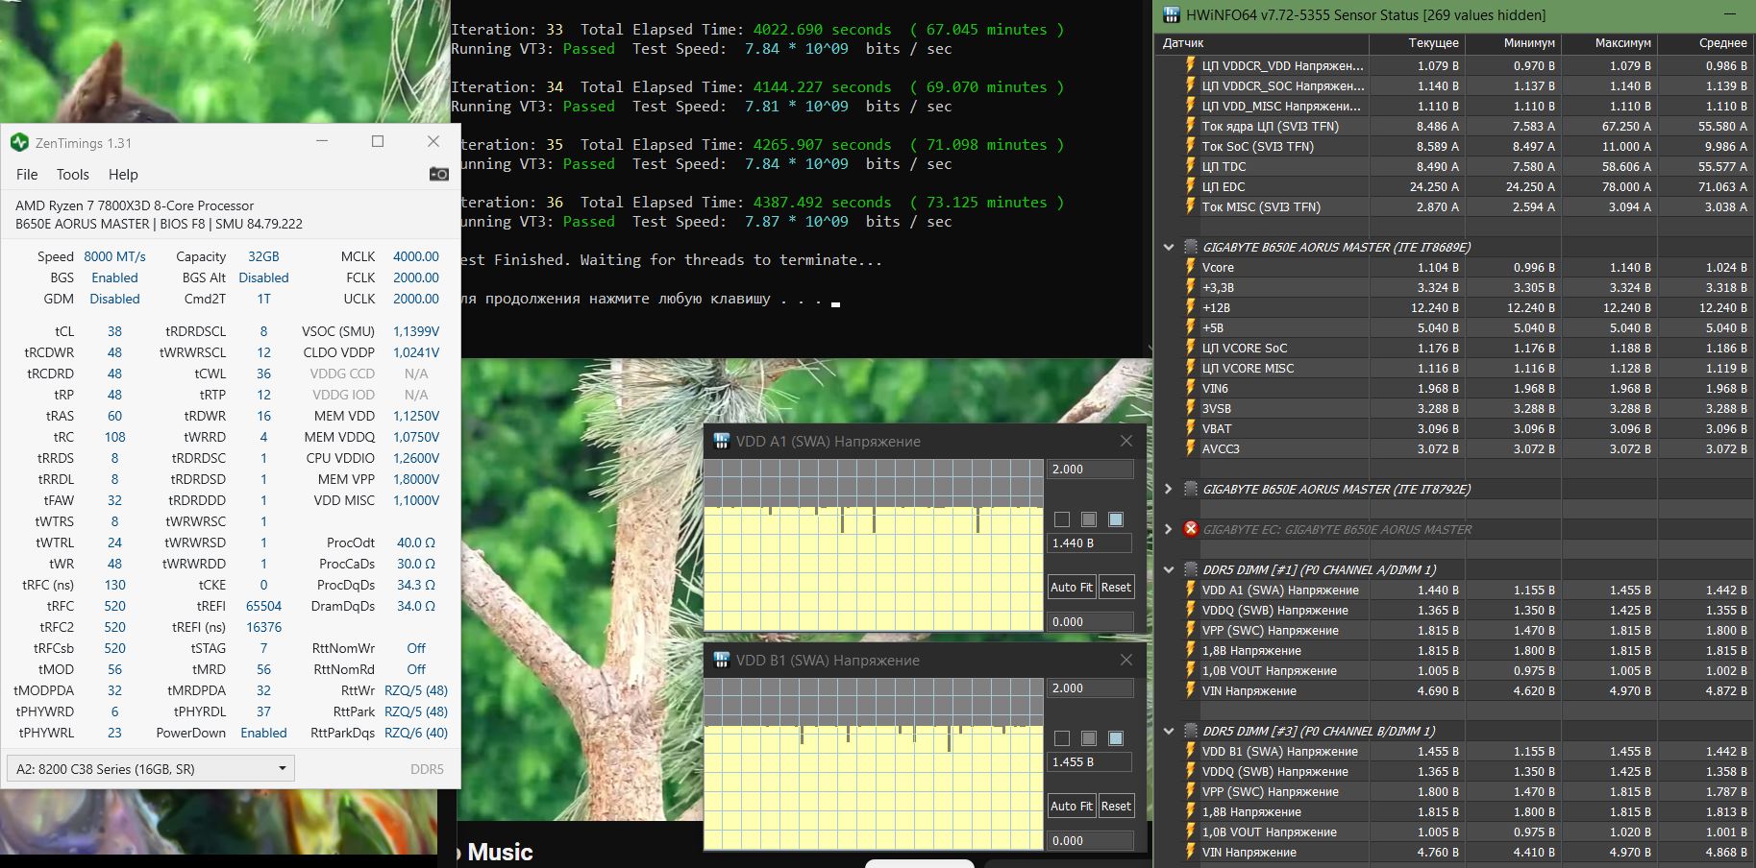The image size is (1756, 868).
Task: Click the 0.000 lower limit field in VDD B1 graph
Action: pos(1090,841)
